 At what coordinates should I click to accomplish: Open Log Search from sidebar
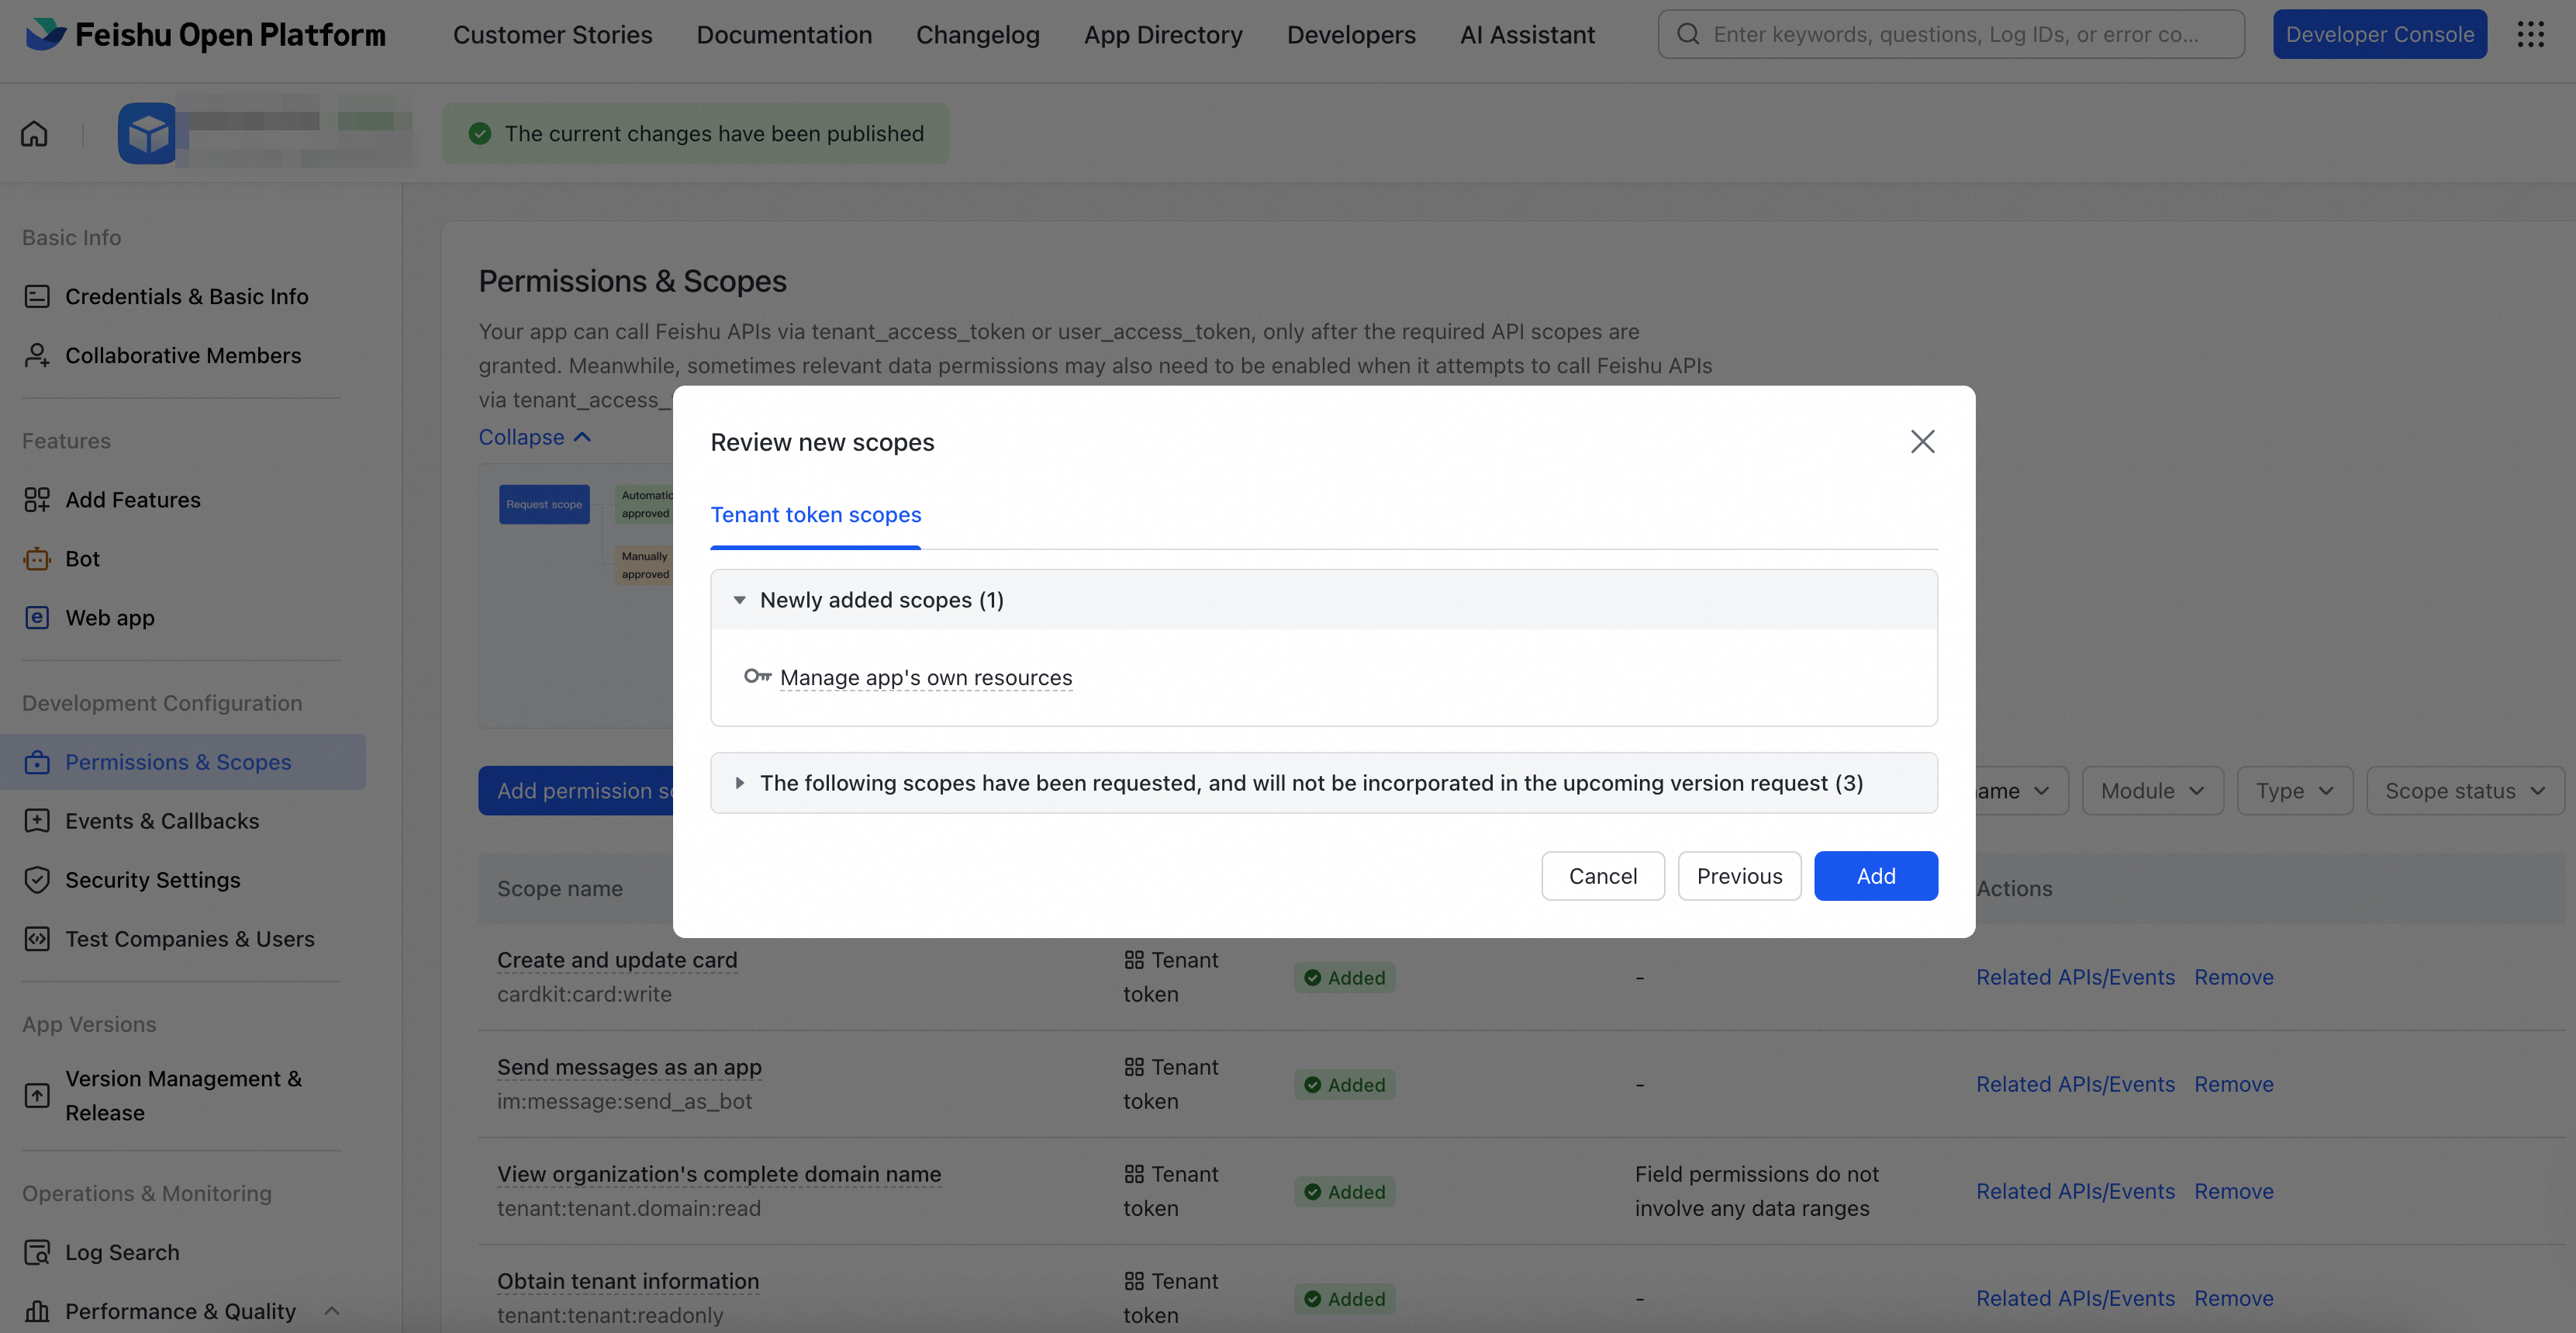122,1252
